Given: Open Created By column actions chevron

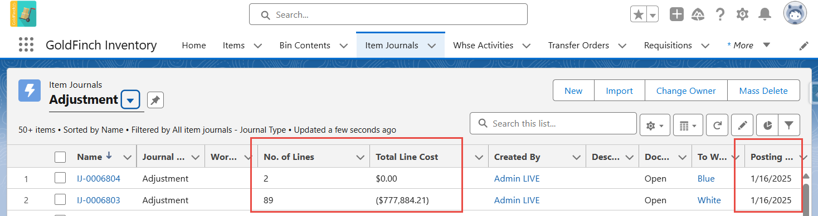Looking at the screenshot, I should 577,157.
